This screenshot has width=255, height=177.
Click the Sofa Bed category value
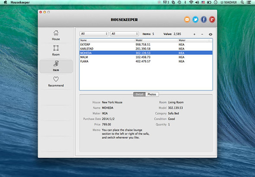[x=173, y=113]
